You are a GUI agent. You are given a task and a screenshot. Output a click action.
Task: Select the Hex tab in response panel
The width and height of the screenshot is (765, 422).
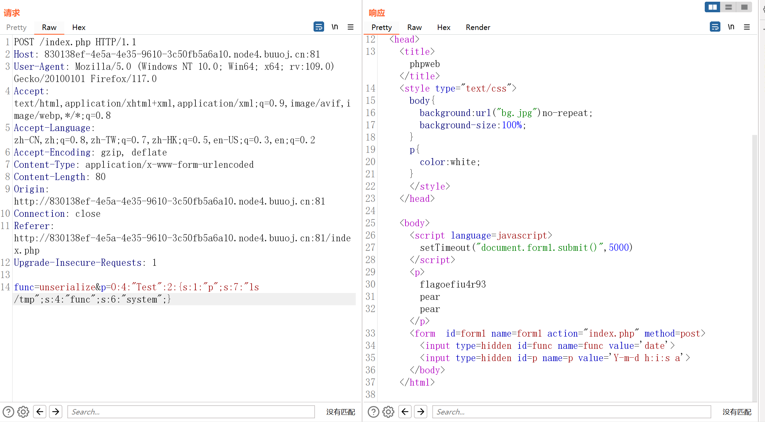pyautogui.click(x=444, y=27)
